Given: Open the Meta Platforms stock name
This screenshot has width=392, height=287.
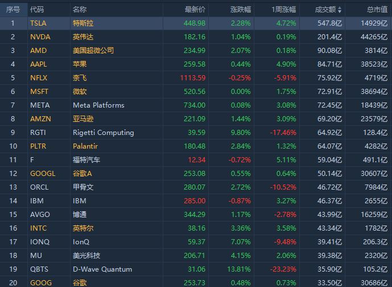Looking at the screenshot, I should click(98, 105).
